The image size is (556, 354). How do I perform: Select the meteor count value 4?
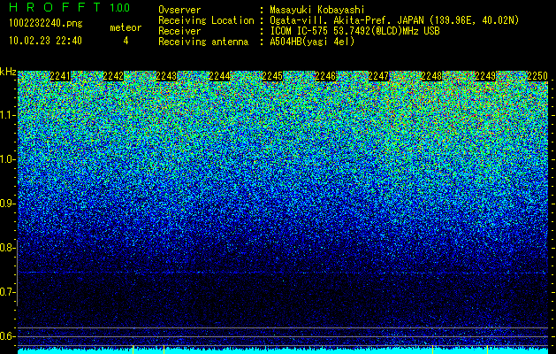tap(126, 41)
